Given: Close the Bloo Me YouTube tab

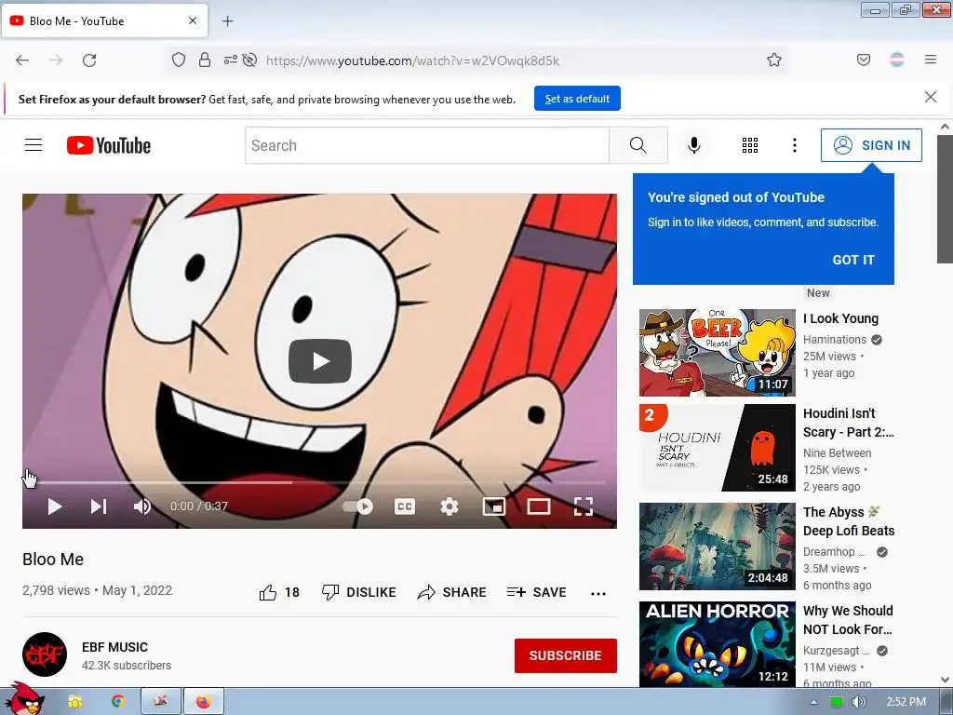Looking at the screenshot, I should (x=192, y=20).
